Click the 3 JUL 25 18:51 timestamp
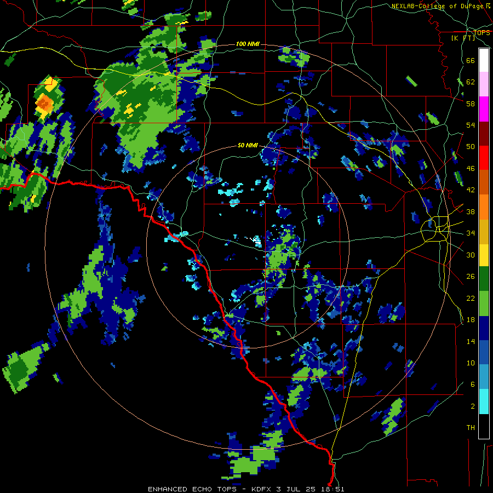The height and width of the screenshot is (493, 493). pyautogui.click(x=311, y=489)
